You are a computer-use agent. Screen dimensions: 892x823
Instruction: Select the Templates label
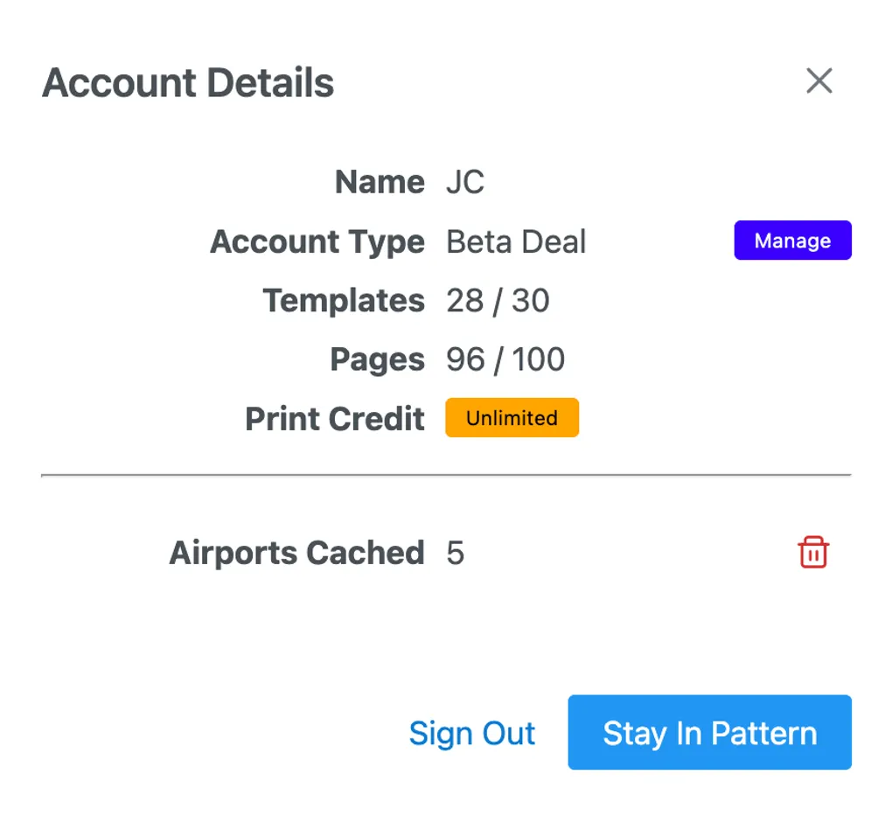click(x=344, y=301)
